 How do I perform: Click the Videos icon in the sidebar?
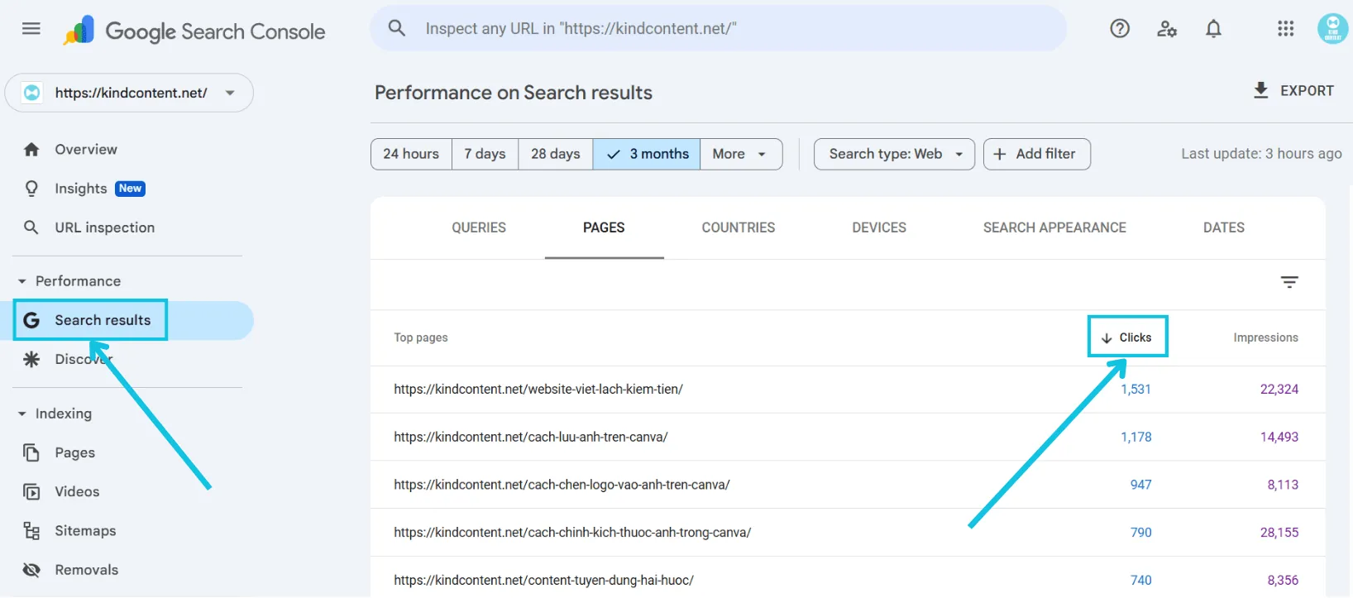(x=31, y=492)
